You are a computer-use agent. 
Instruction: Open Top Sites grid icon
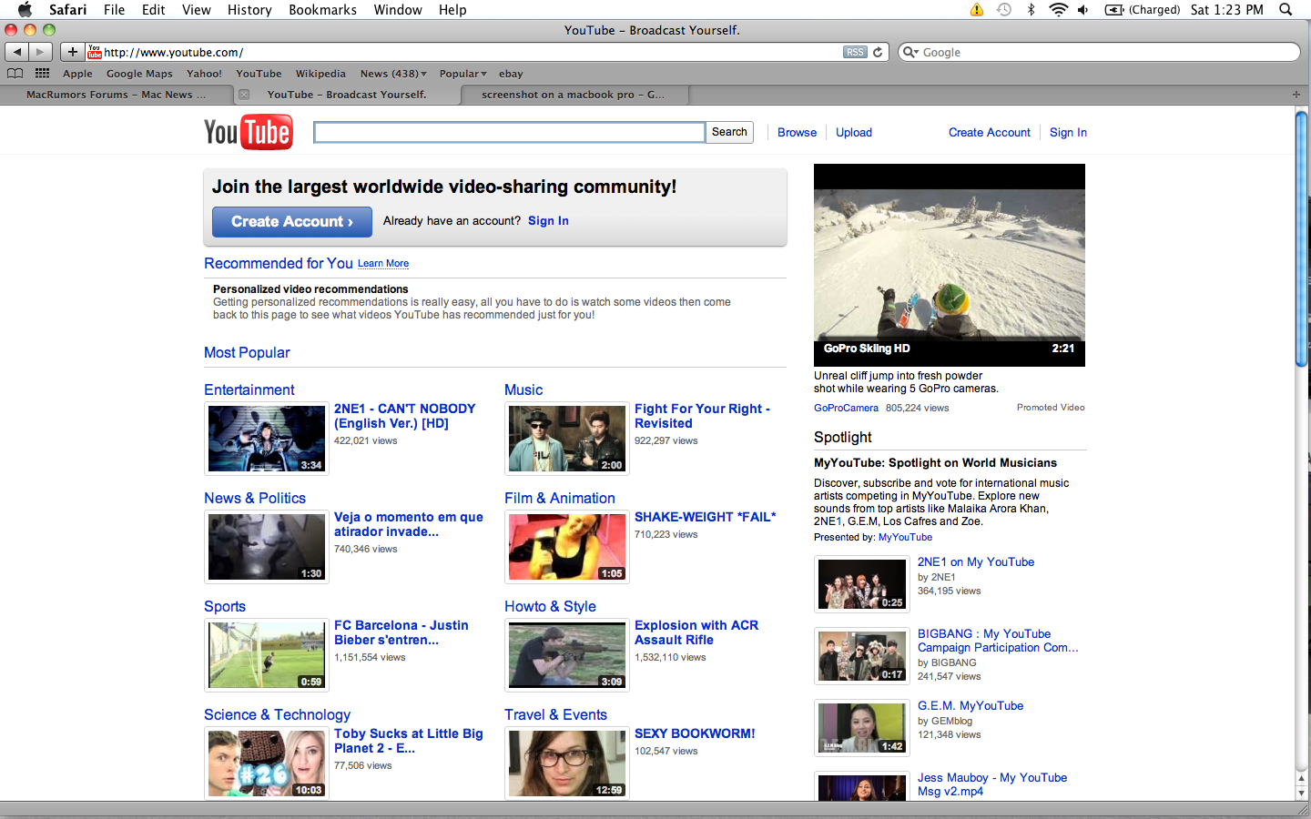pos(42,74)
